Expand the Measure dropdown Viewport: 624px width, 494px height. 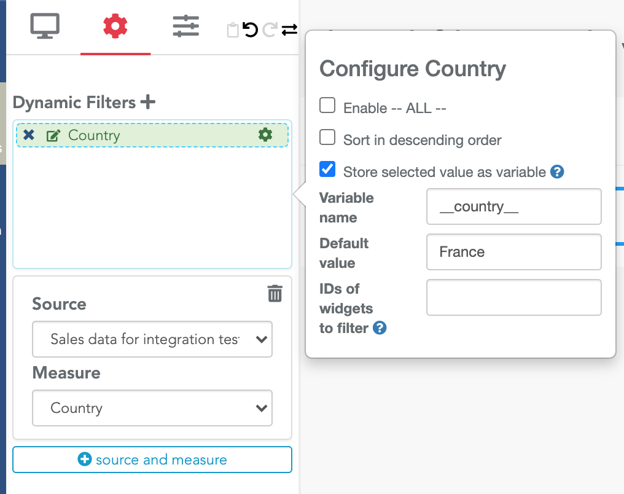152,408
